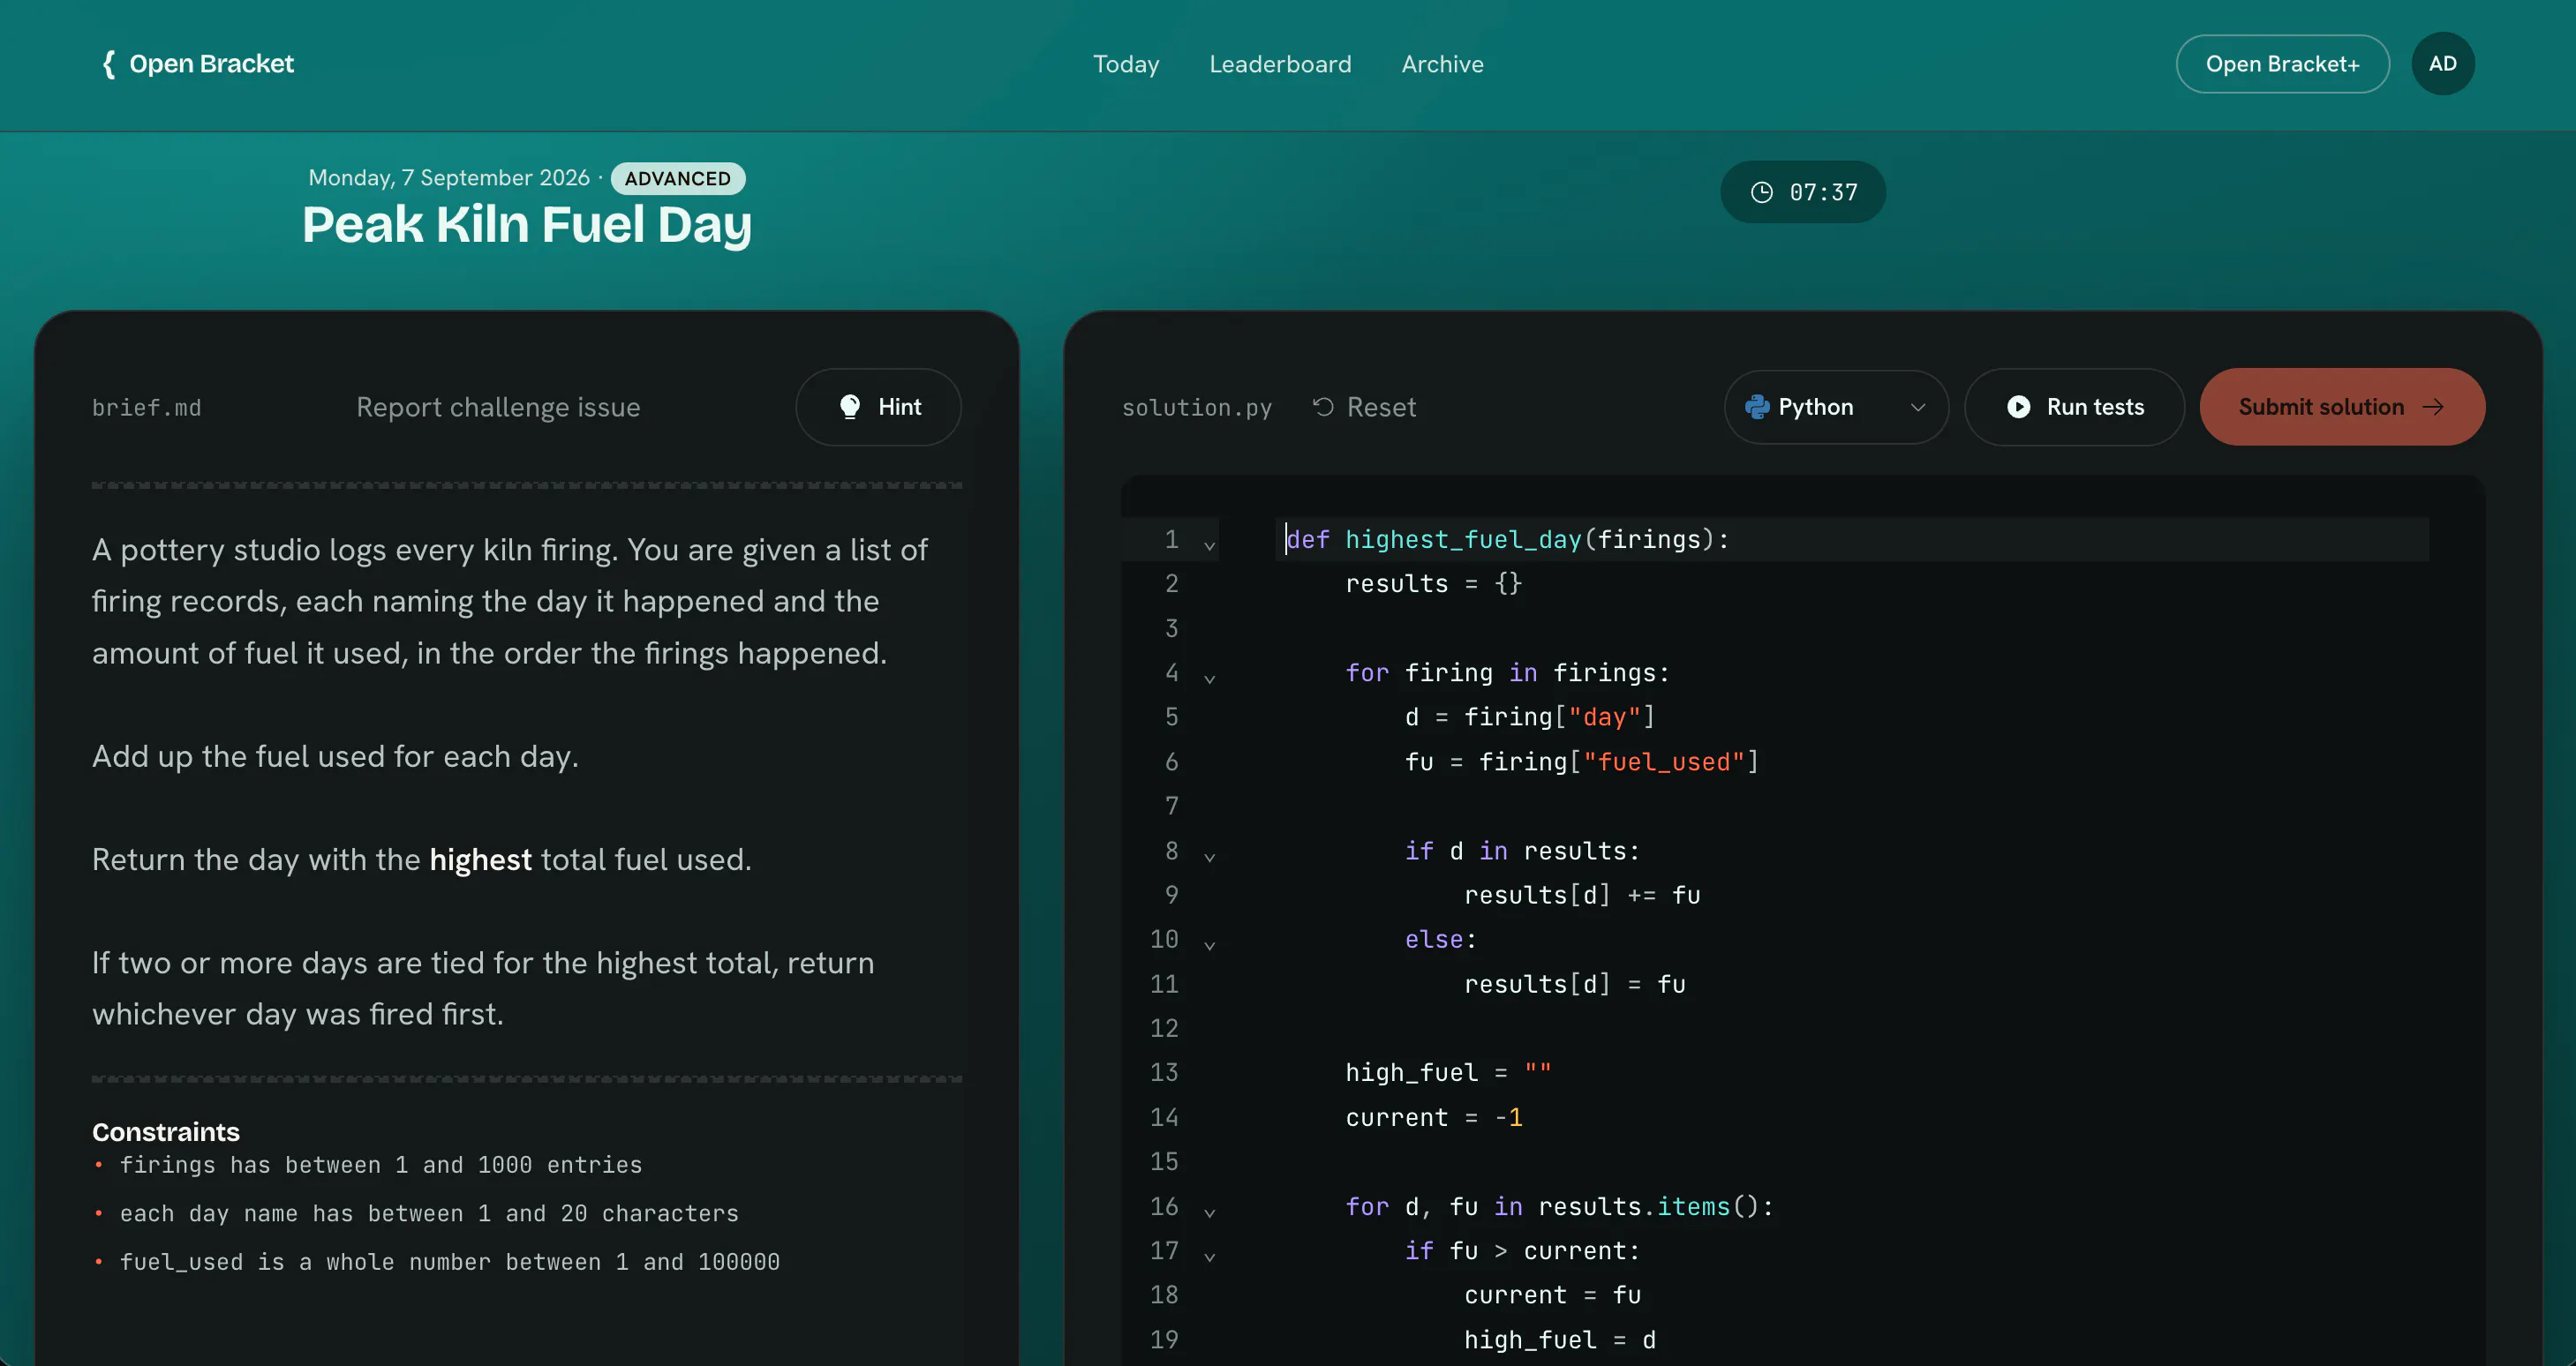This screenshot has width=2576, height=1366.
Task: Open the Python language dropdown chevron
Action: pos(1918,407)
